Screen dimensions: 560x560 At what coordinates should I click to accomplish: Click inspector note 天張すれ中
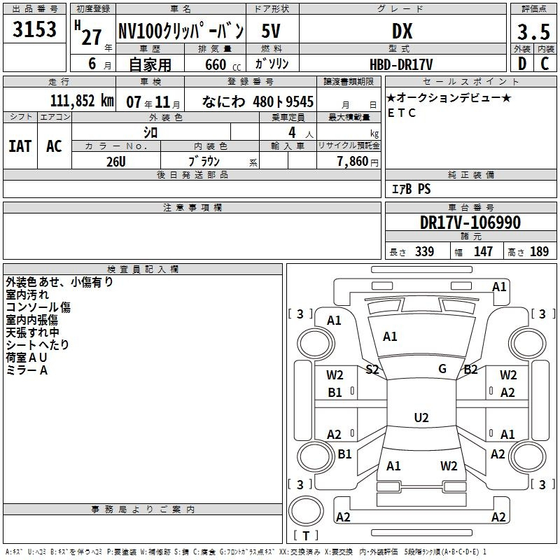(32, 332)
